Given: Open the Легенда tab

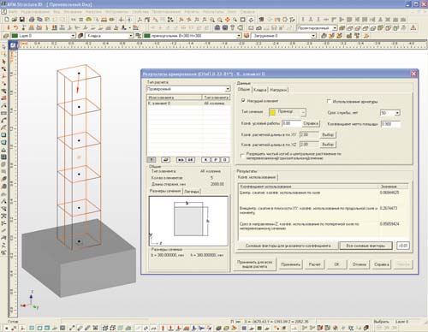Looking at the screenshot, I should click(x=192, y=192).
